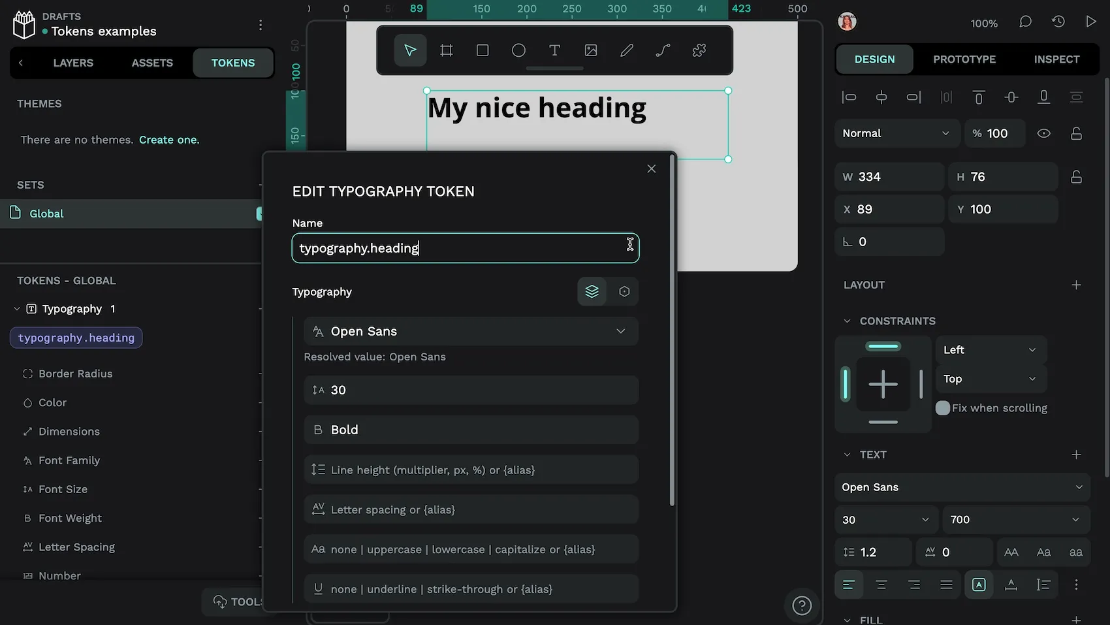1110x625 pixels.
Task: Toggle layer visibility eye icon
Action: pos(1044,133)
